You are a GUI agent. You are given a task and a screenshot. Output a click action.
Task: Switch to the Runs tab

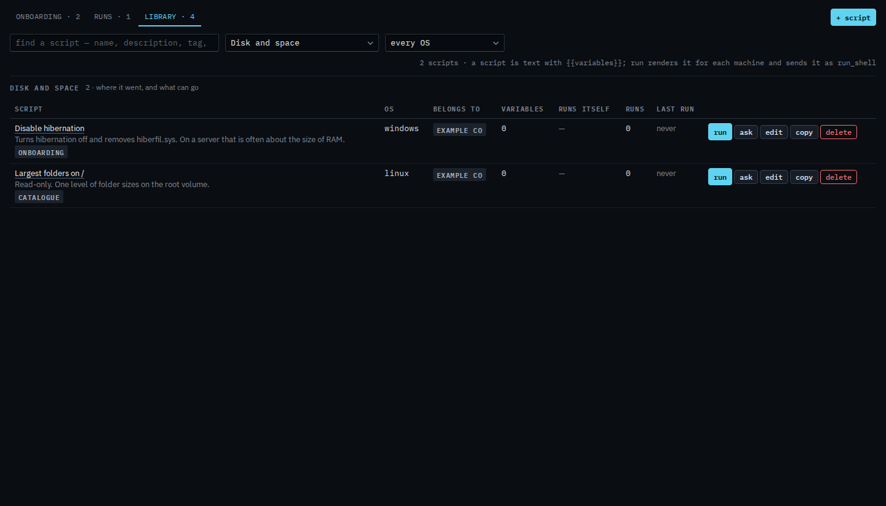tap(112, 17)
